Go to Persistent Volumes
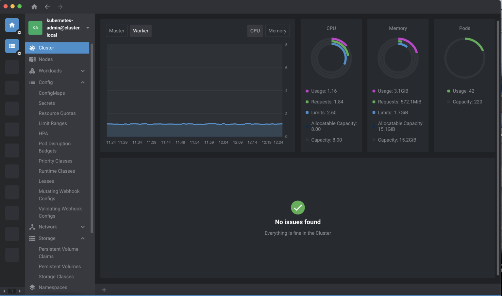 click(x=60, y=266)
